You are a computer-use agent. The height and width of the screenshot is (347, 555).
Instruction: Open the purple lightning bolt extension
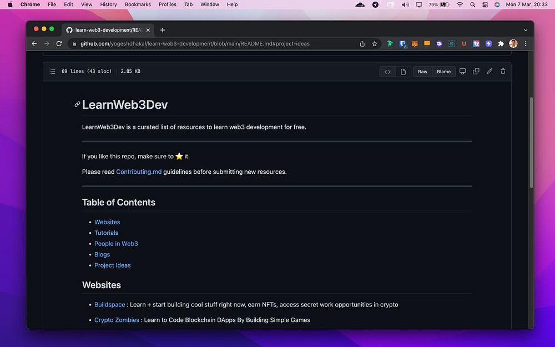(489, 43)
